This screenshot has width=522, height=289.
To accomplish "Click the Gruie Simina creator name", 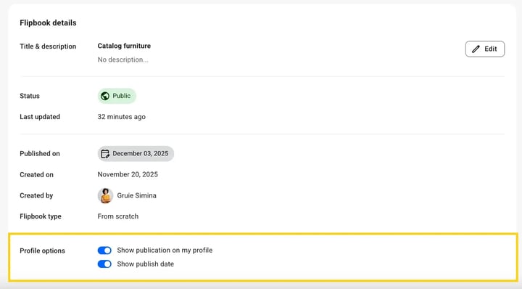I will point(136,195).
